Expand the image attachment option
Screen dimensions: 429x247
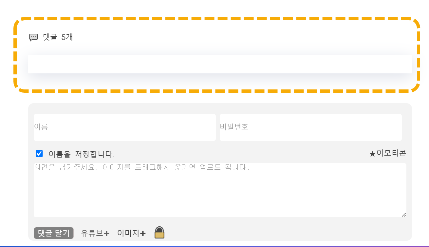[x=131, y=233]
